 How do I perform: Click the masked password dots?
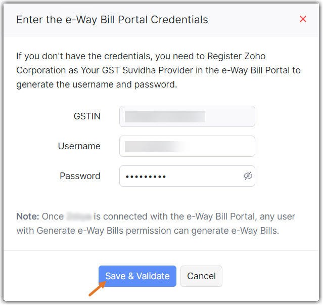tap(146, 177)
